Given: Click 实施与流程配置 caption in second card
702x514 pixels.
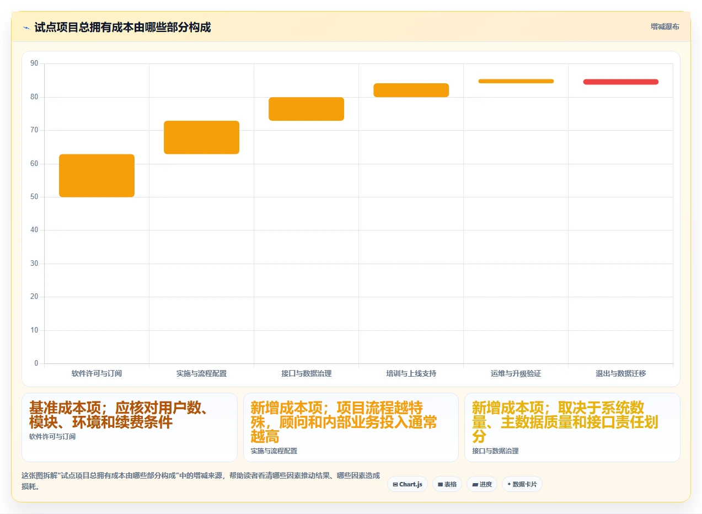Looking at the screenshot, I should pos(274,451).
